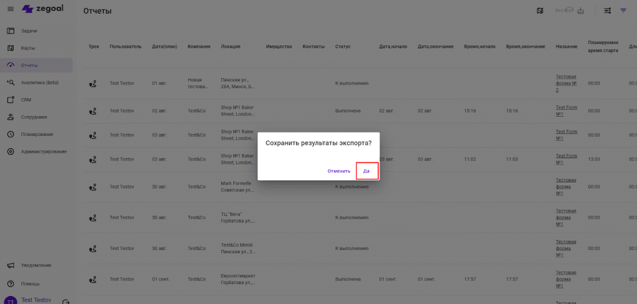Open Задачи in the sidebar
637x304 pixels.
pyautogui.click(x=29, y=30)
